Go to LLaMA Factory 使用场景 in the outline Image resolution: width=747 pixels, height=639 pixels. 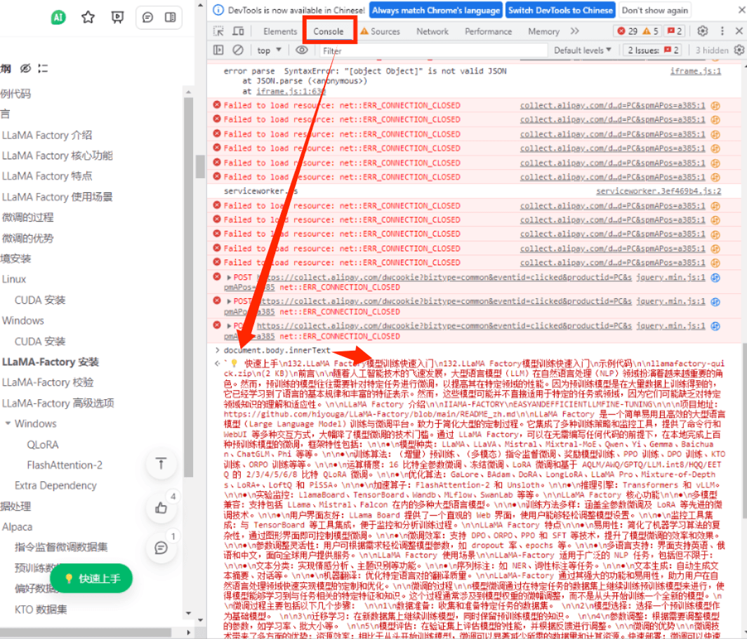coord(57,197)
